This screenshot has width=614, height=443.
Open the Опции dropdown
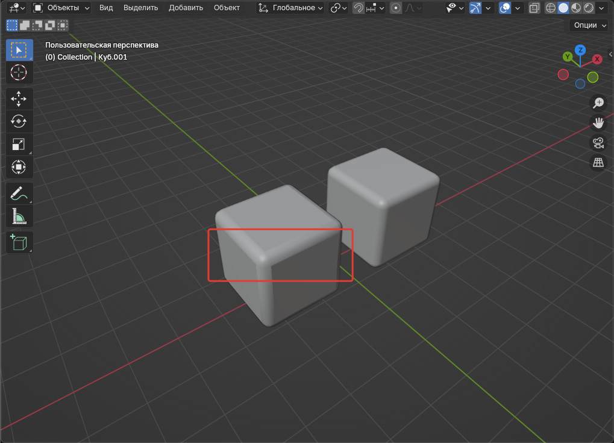tap(590, 25)
